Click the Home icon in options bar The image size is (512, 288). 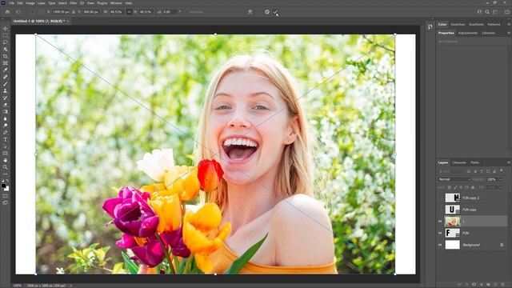pos(7,12)
